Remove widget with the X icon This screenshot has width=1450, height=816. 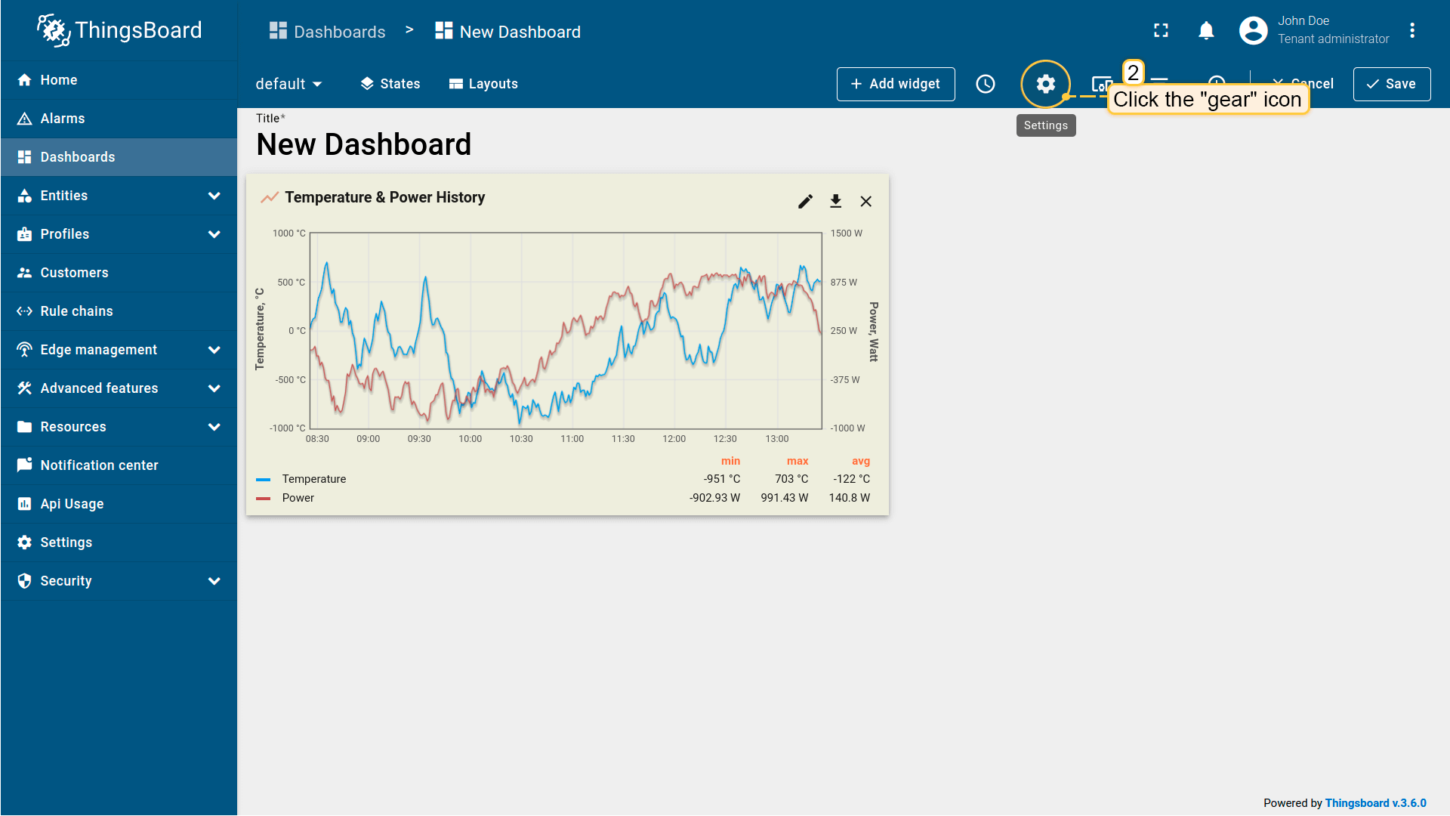[x=865, y=201]
